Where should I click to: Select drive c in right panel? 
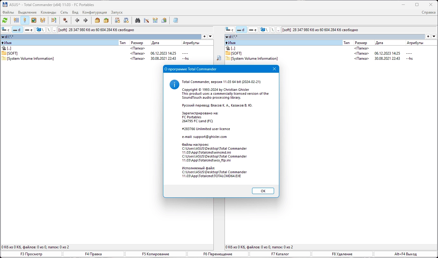click(230, 30)
